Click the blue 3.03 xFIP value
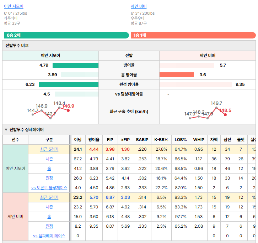Screen dimensions: 258x243 (125, 197)
